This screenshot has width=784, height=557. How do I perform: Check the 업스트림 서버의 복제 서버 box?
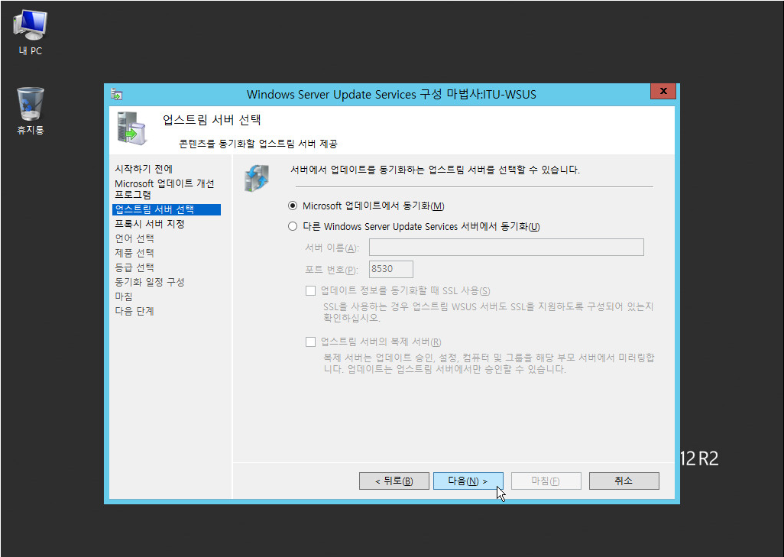[x=311, y=342]
